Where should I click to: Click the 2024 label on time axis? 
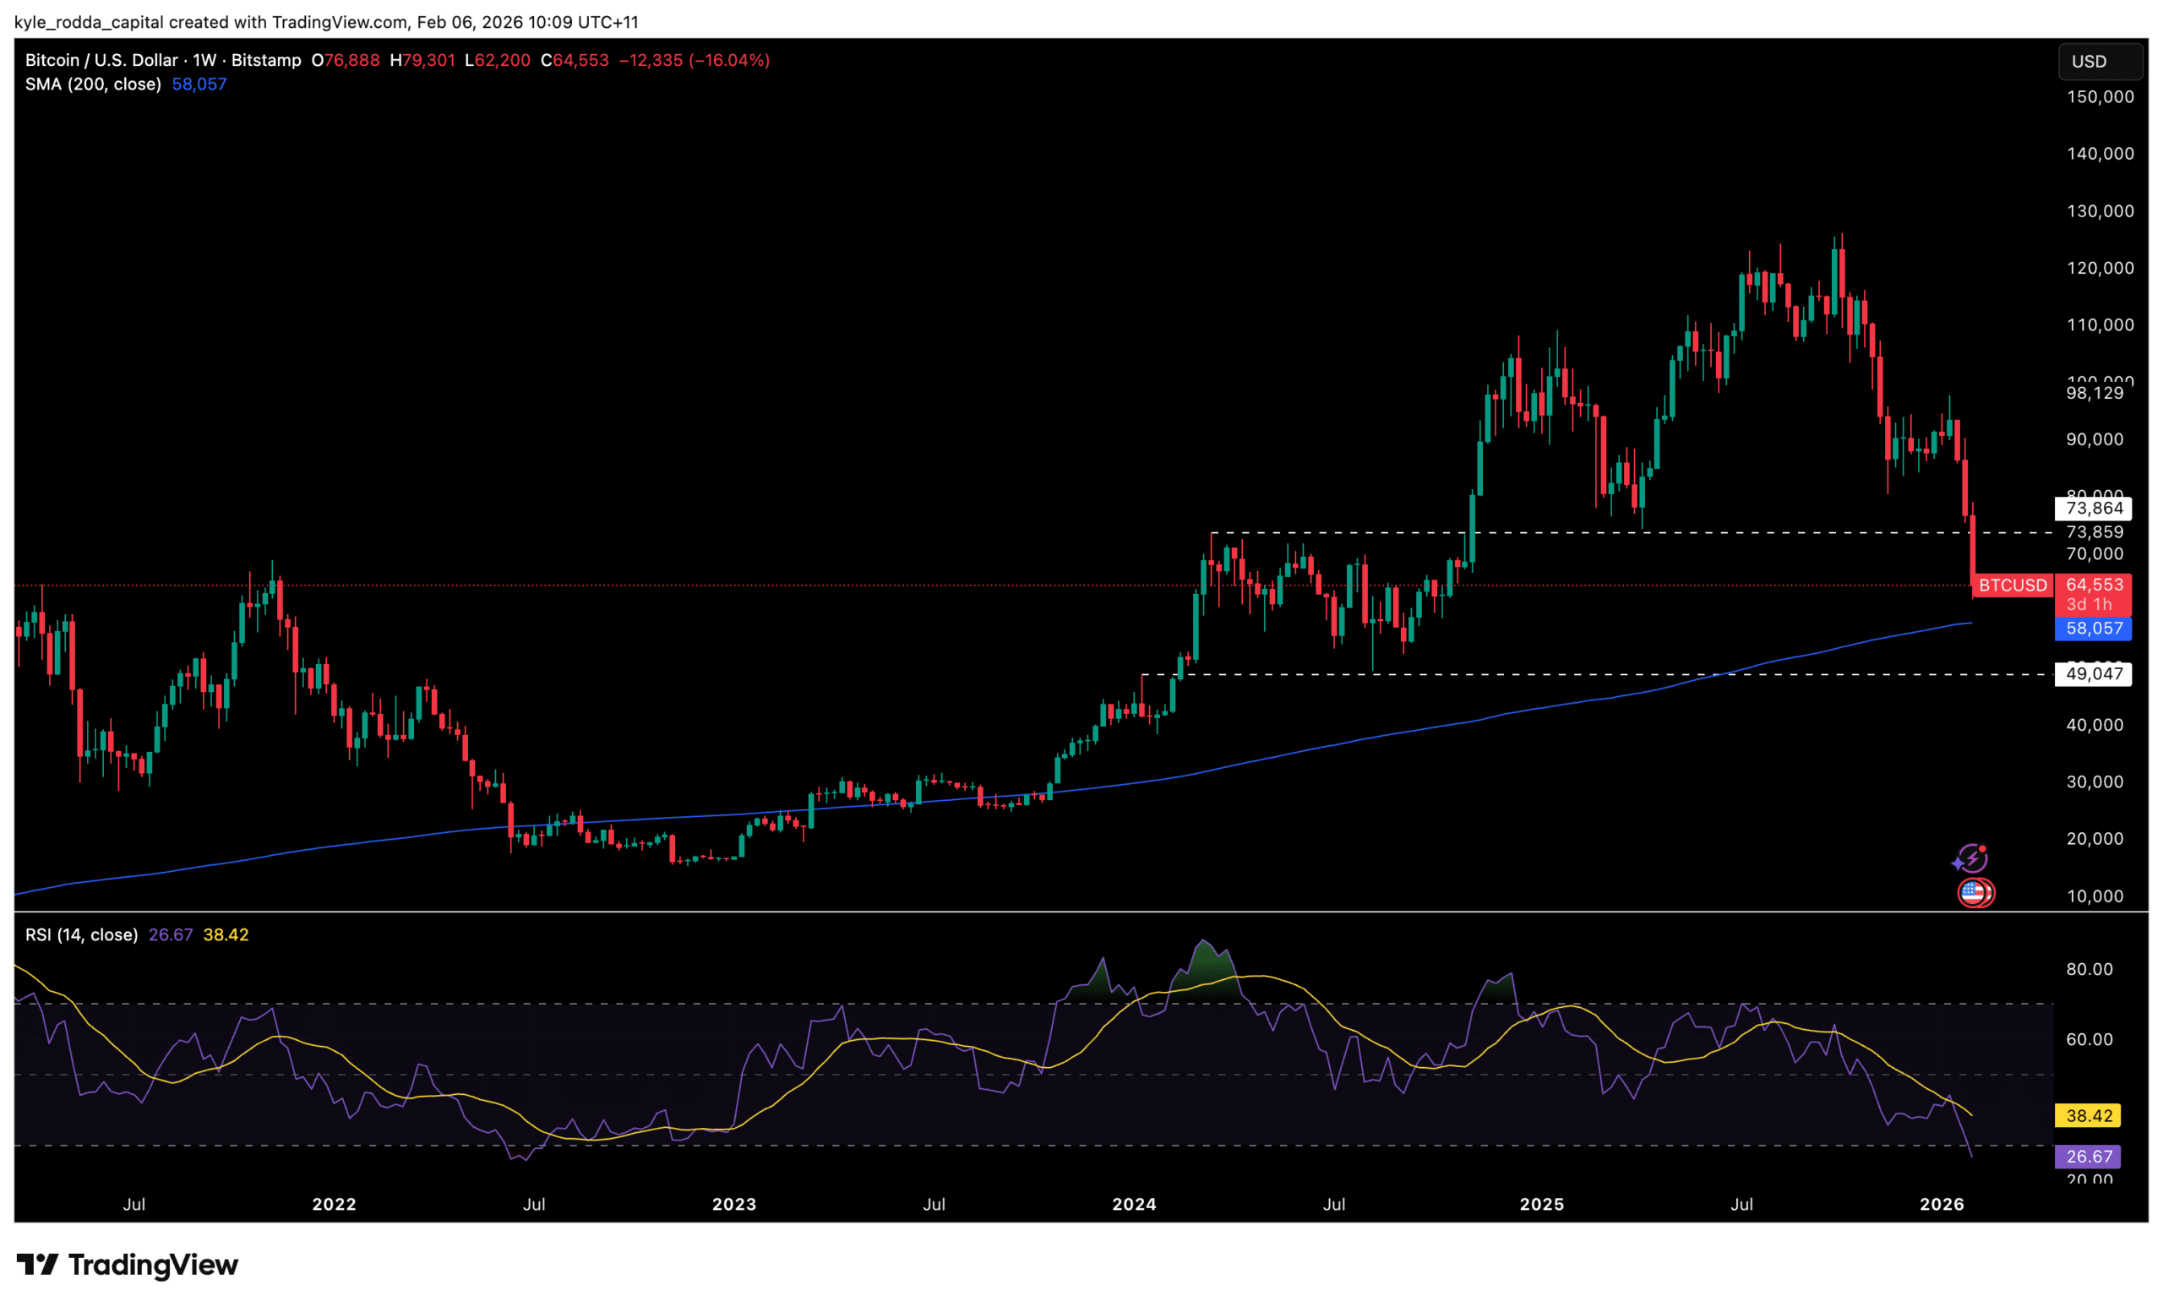[x=1133, y=1204]
